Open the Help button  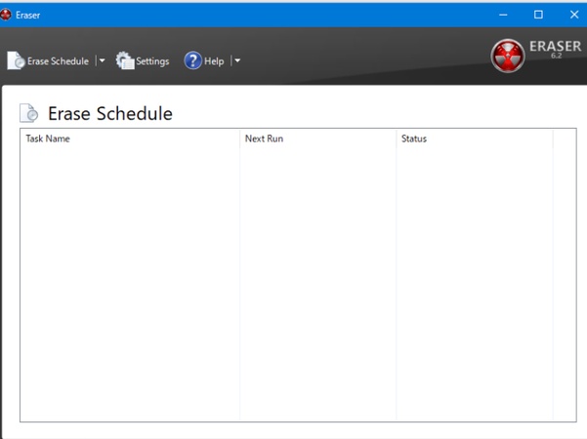point(204,60)
